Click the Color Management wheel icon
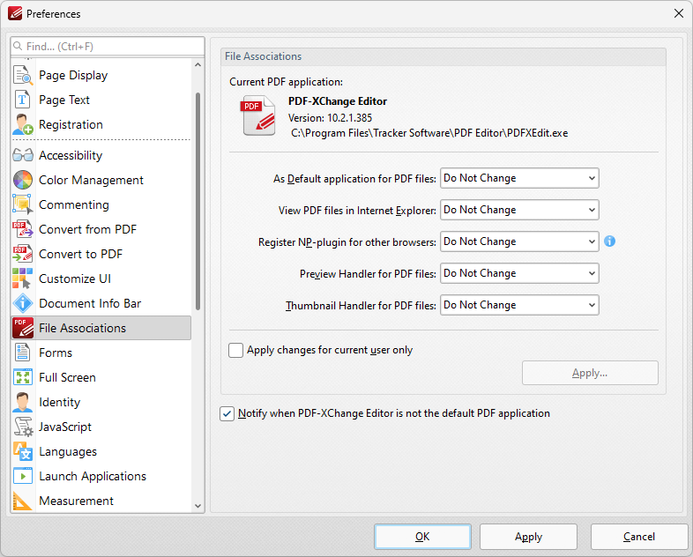 point(23,180)
